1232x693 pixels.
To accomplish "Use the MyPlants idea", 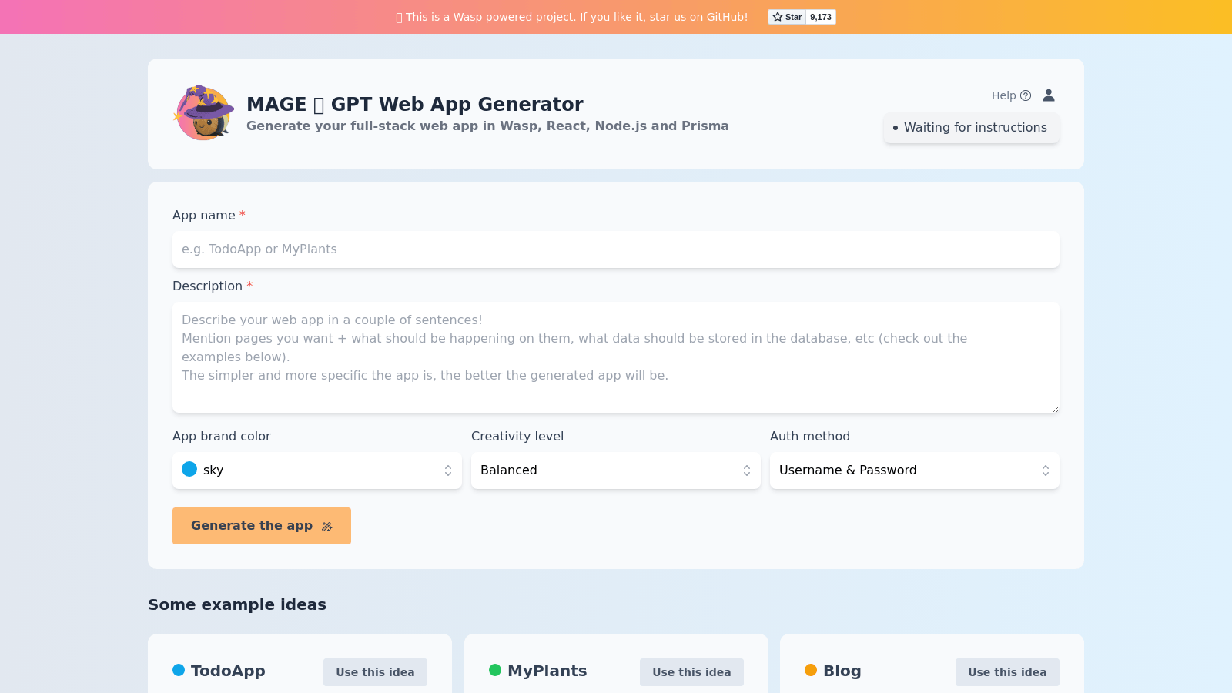I will tap(691, 672).
